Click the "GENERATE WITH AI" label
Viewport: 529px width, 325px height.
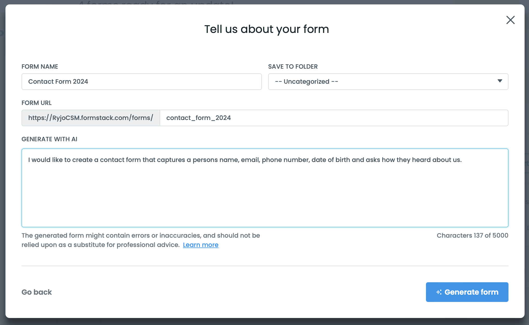[x=49, y=139]
